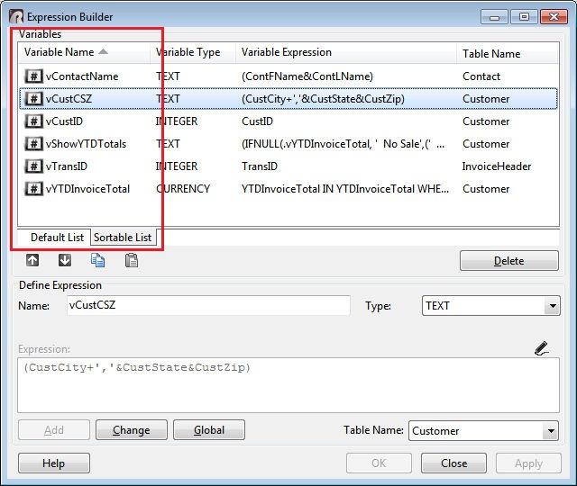The width and height of the screenshot is (577, 486).
Task: Click the icon beside vShowYTDTotals
Action: tap(32, 144)
